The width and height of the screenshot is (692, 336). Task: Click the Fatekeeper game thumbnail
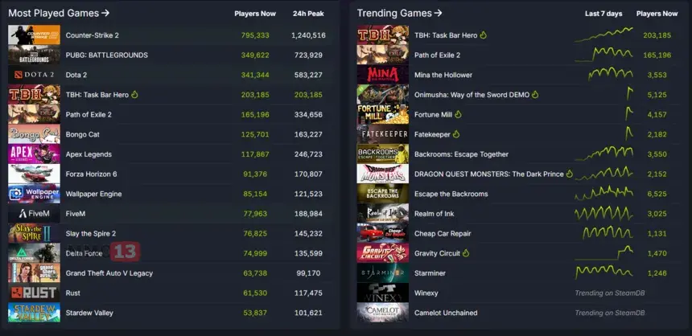click(x=383, y=134)
